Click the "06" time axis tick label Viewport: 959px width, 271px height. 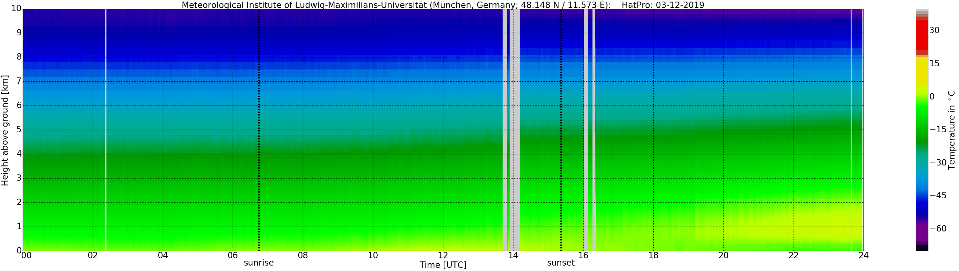click(x=233, y=255)
